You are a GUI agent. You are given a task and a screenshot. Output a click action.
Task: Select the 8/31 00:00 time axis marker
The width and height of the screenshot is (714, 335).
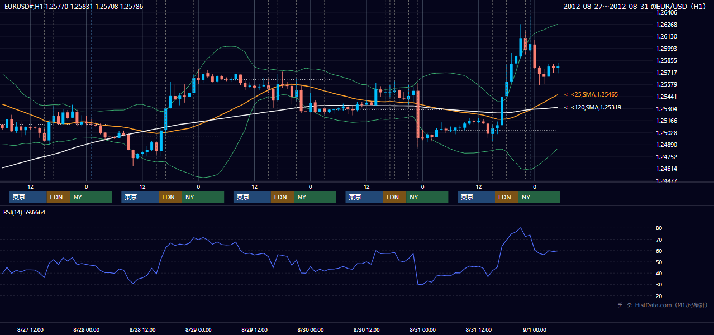coord(422,329)
